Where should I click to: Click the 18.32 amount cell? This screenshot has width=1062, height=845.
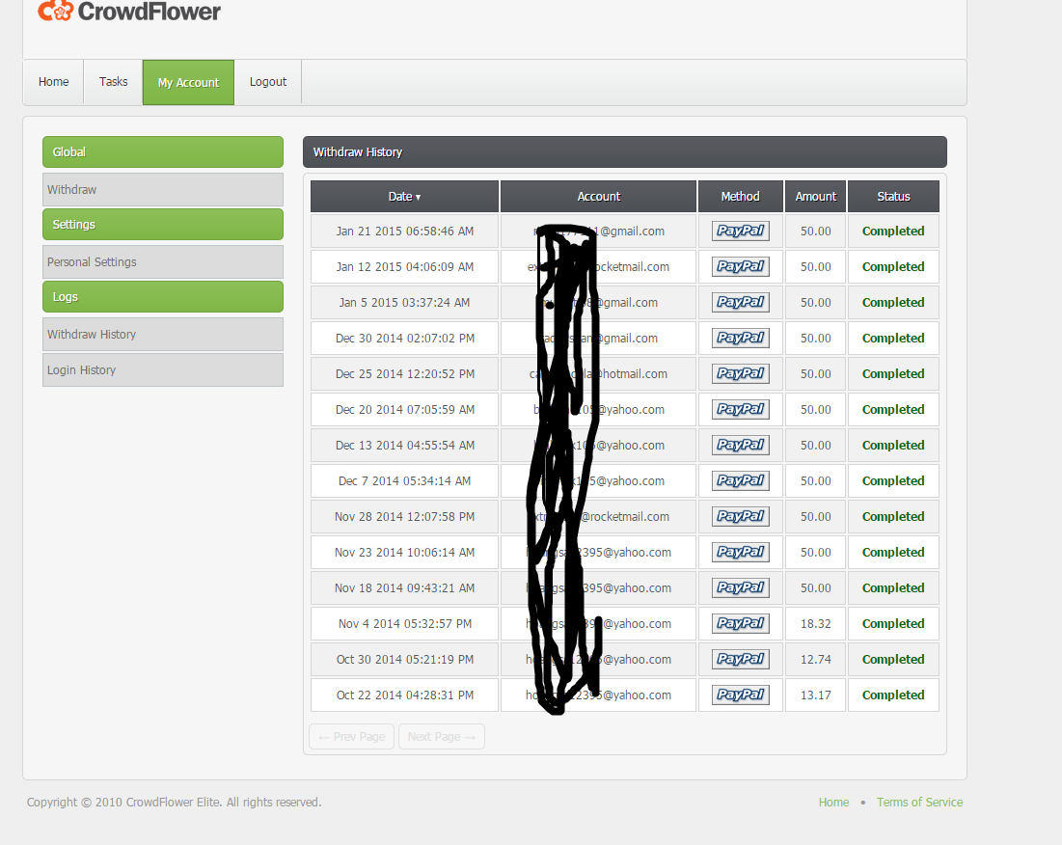point(815,623)
